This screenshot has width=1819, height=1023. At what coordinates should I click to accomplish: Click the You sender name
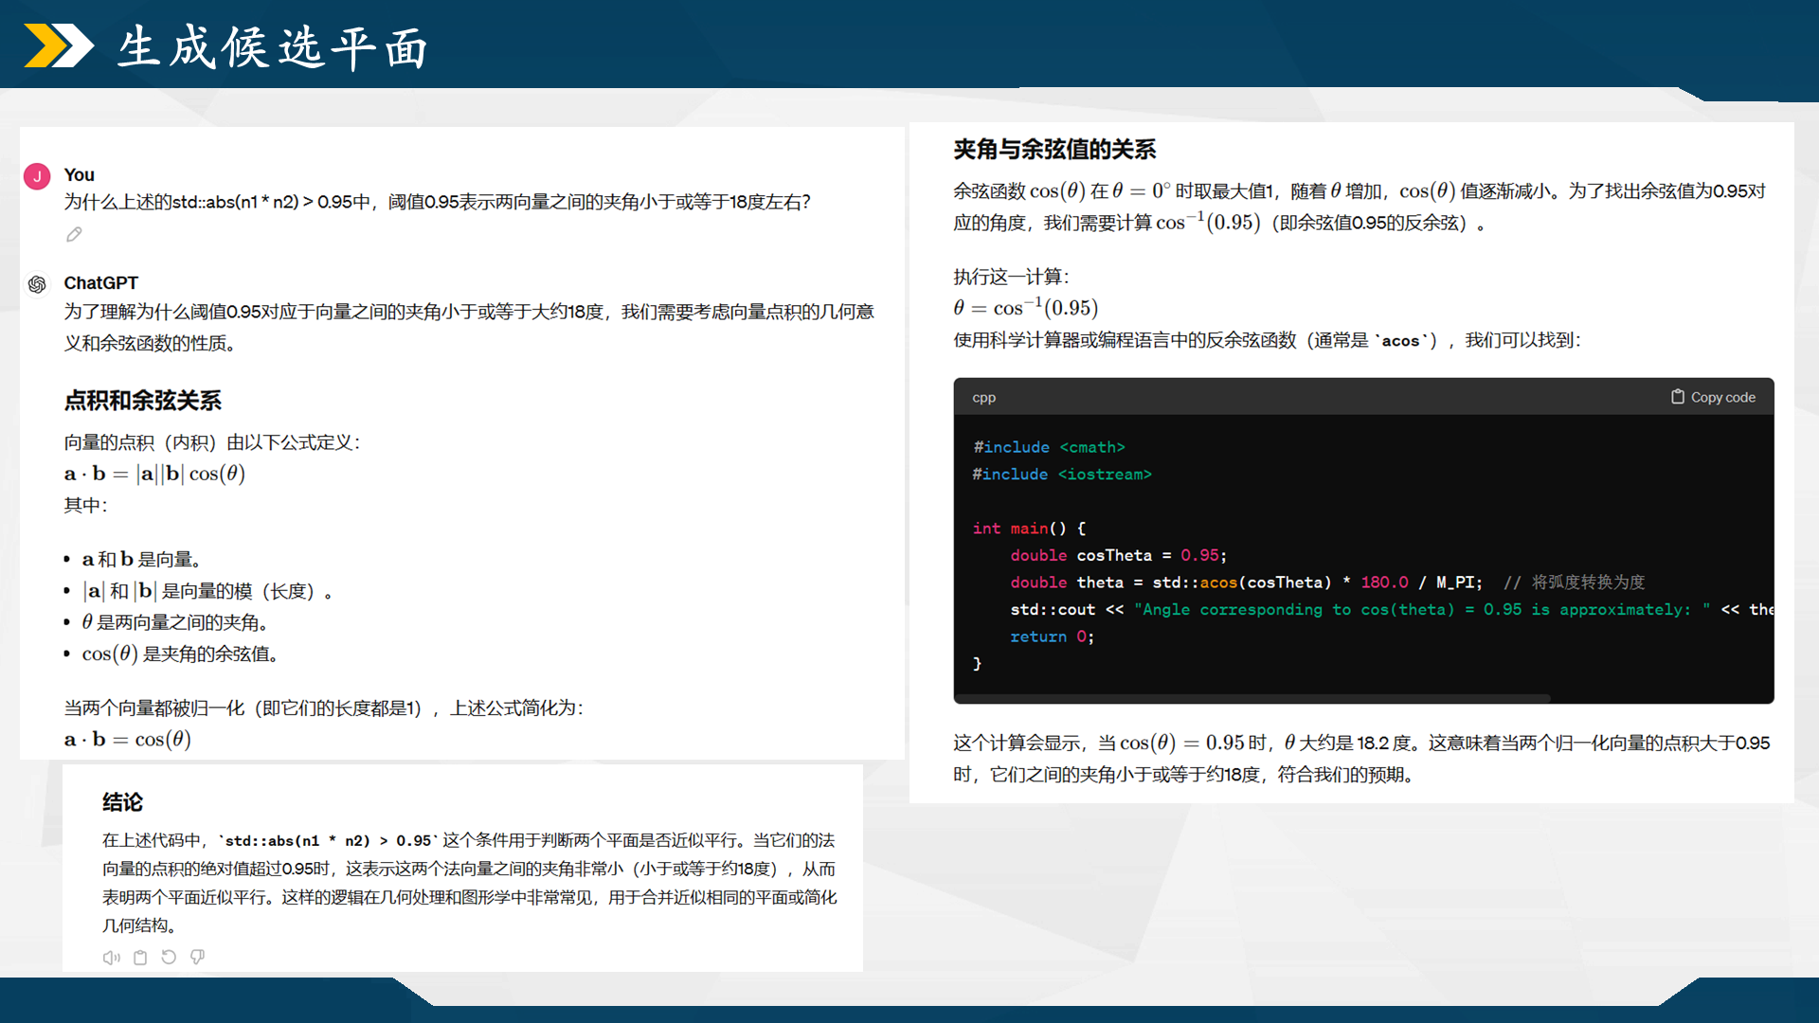[x=79, y=174]
